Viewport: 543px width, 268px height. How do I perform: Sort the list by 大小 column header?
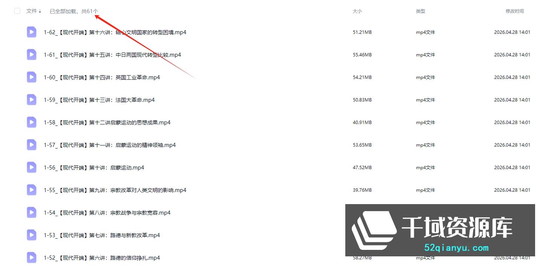click(357, 11)
